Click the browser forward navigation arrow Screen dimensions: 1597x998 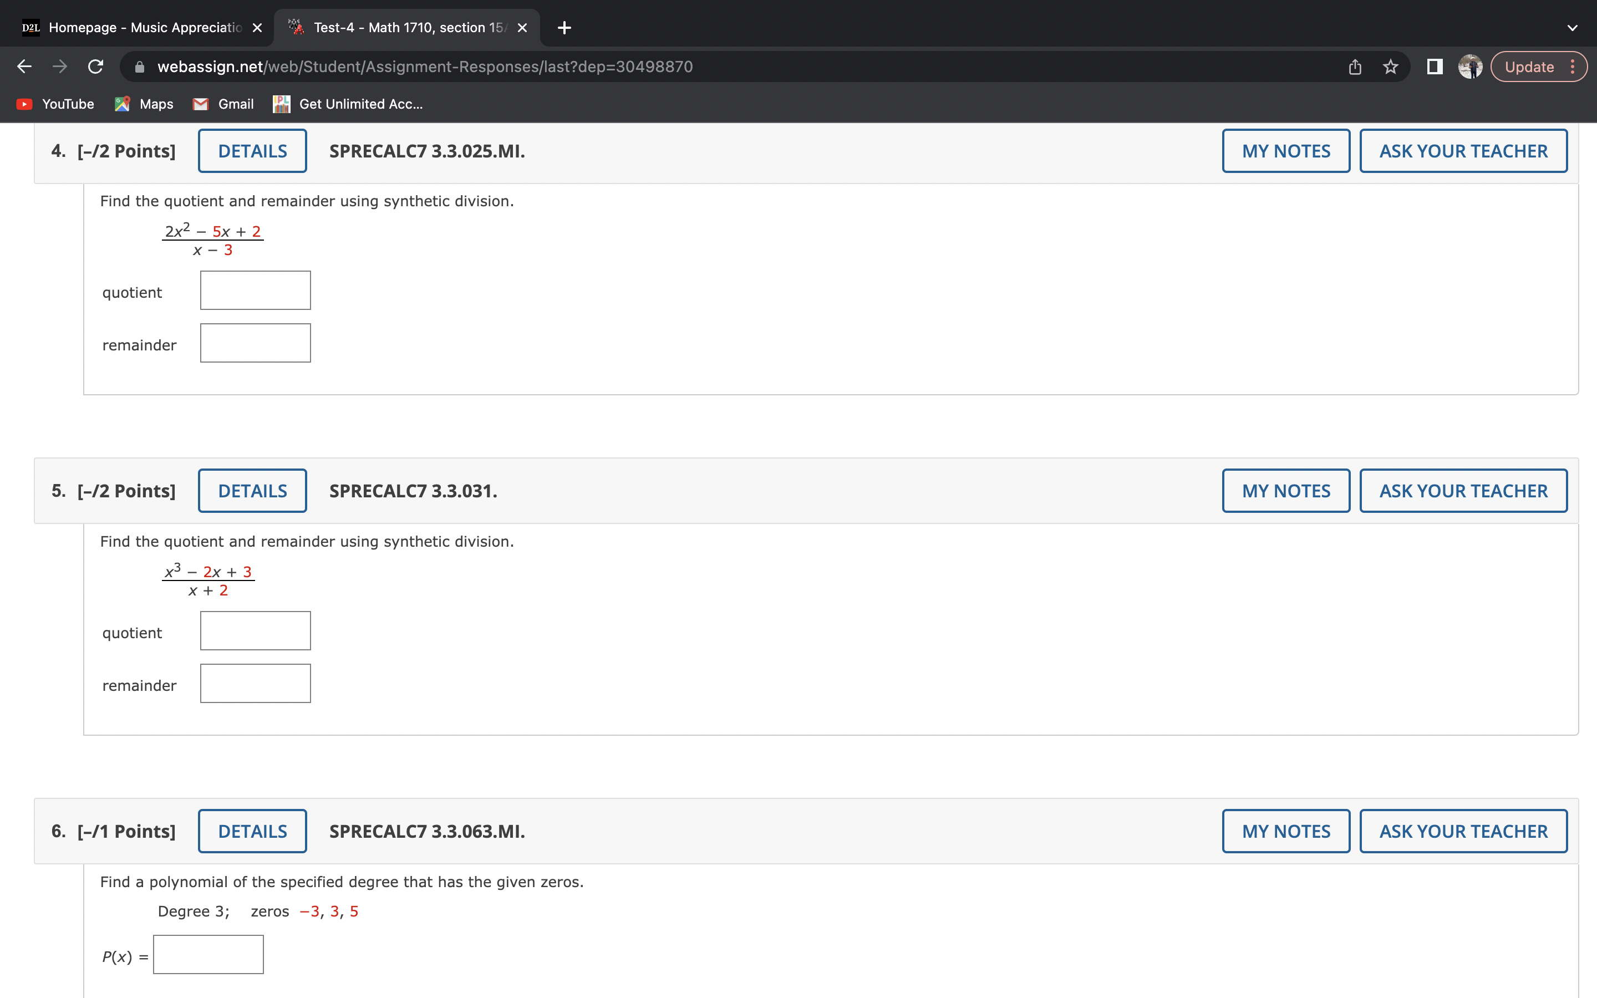[59, 66]
